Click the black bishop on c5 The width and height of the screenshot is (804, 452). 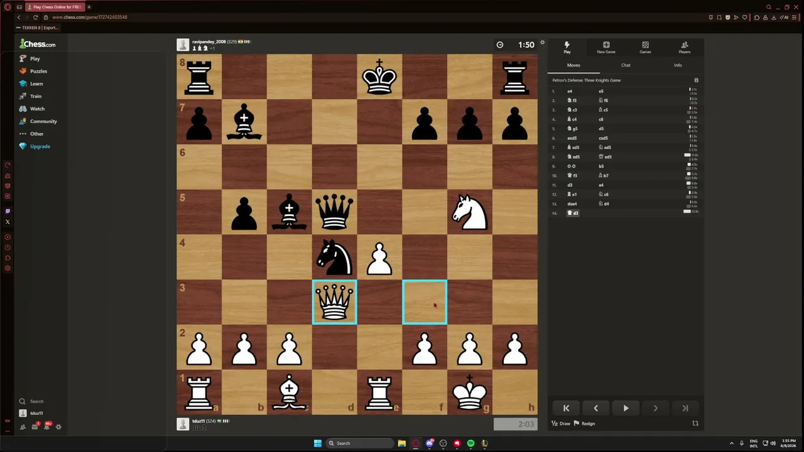point(289,212)
